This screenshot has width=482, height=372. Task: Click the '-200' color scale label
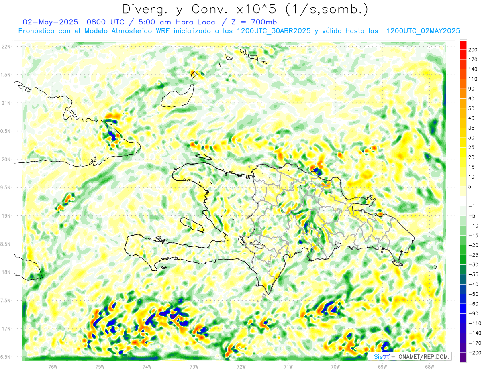coord(475,353)
